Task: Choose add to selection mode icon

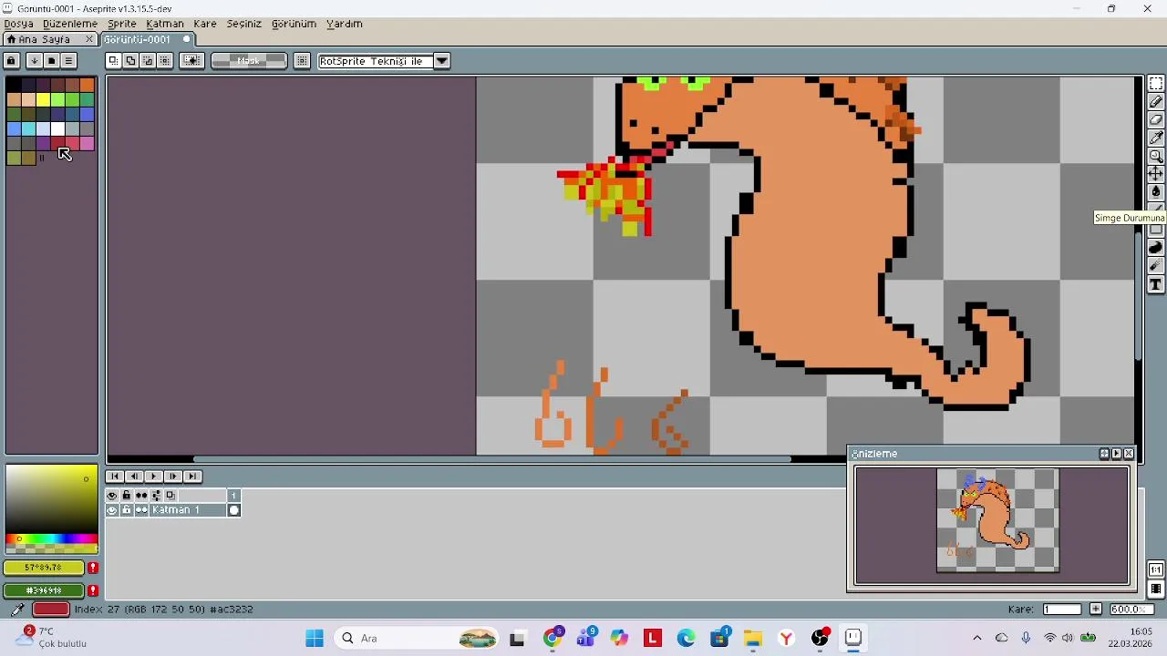Action: 130,61
